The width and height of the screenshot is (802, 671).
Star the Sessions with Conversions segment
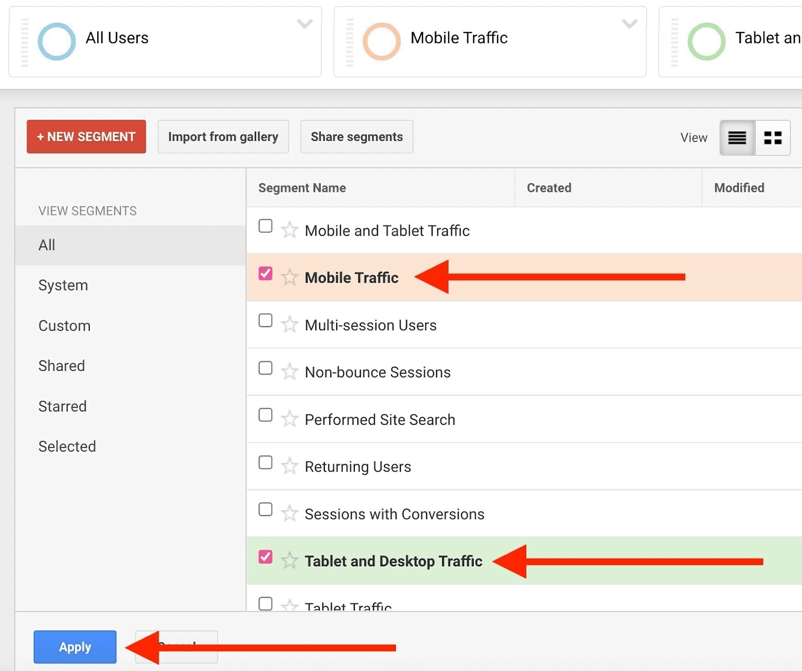point(289,514)
